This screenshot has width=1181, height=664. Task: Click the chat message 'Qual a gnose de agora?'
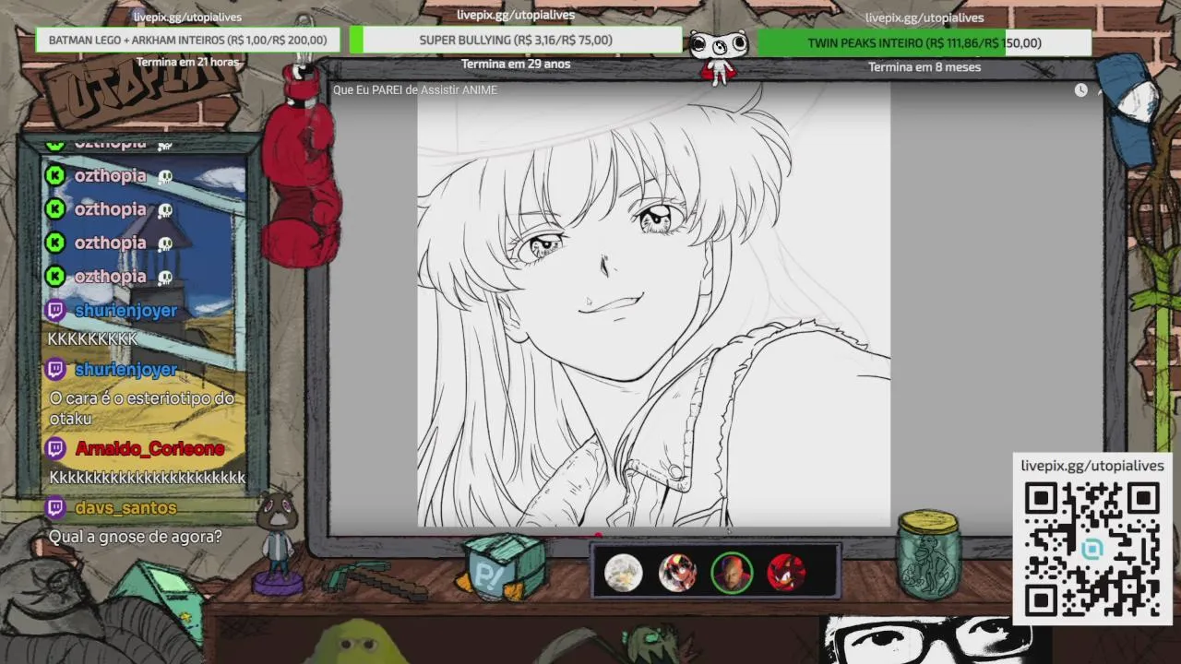(x=136, y=537)
